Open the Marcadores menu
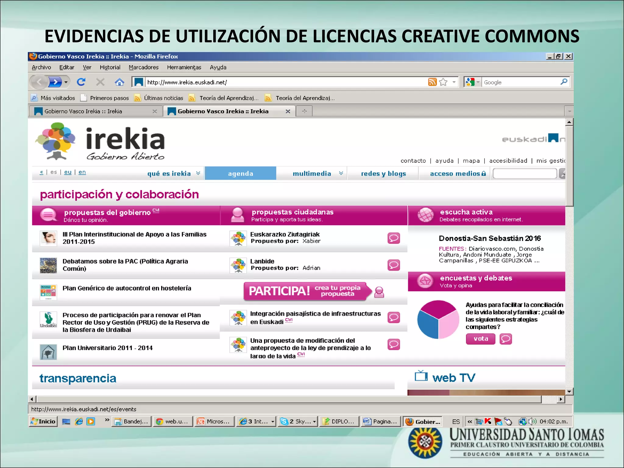 (144, 67)
